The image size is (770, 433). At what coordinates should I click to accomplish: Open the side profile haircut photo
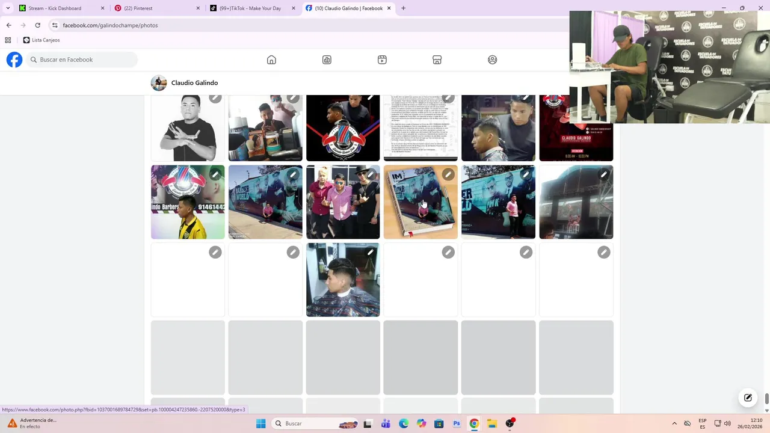[x=498, y=128]
